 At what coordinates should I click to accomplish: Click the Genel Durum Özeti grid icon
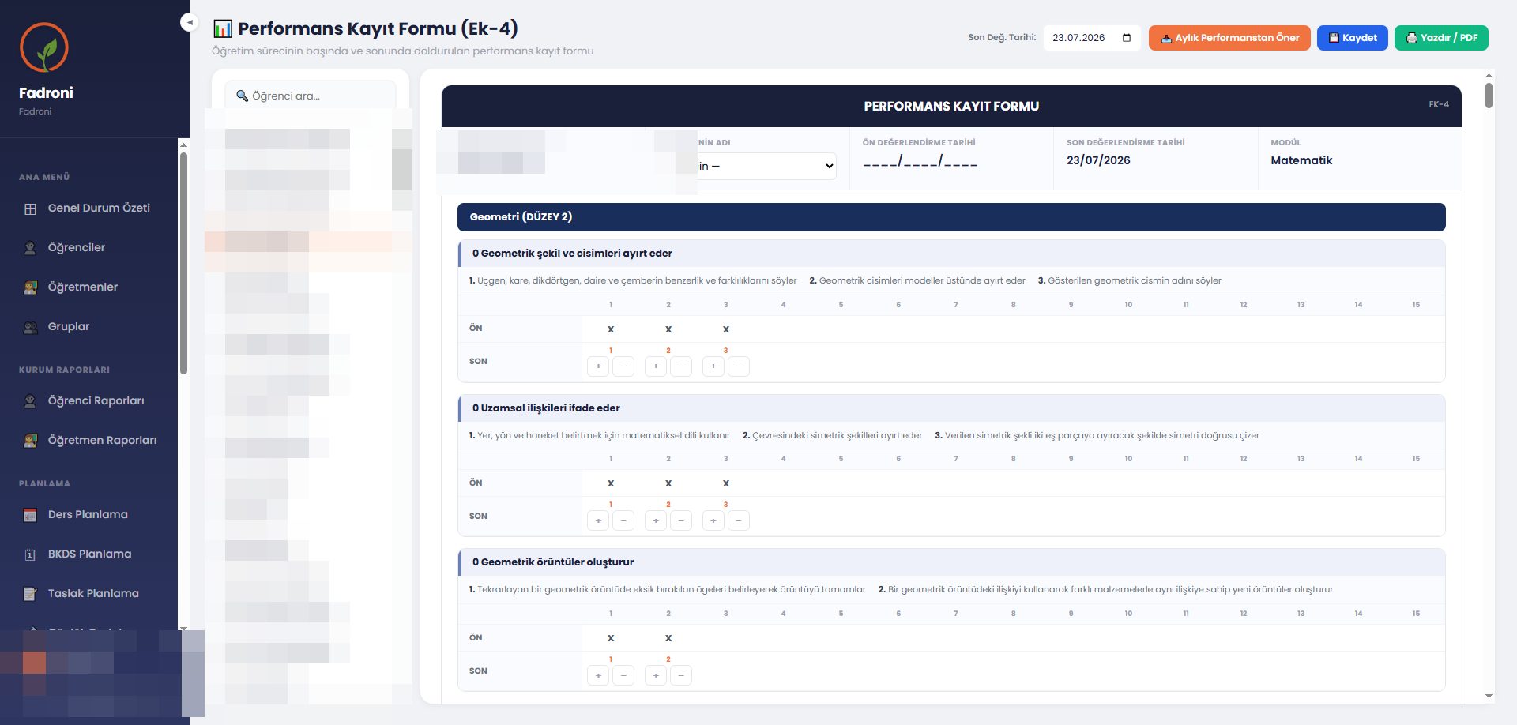coord(30,208)
